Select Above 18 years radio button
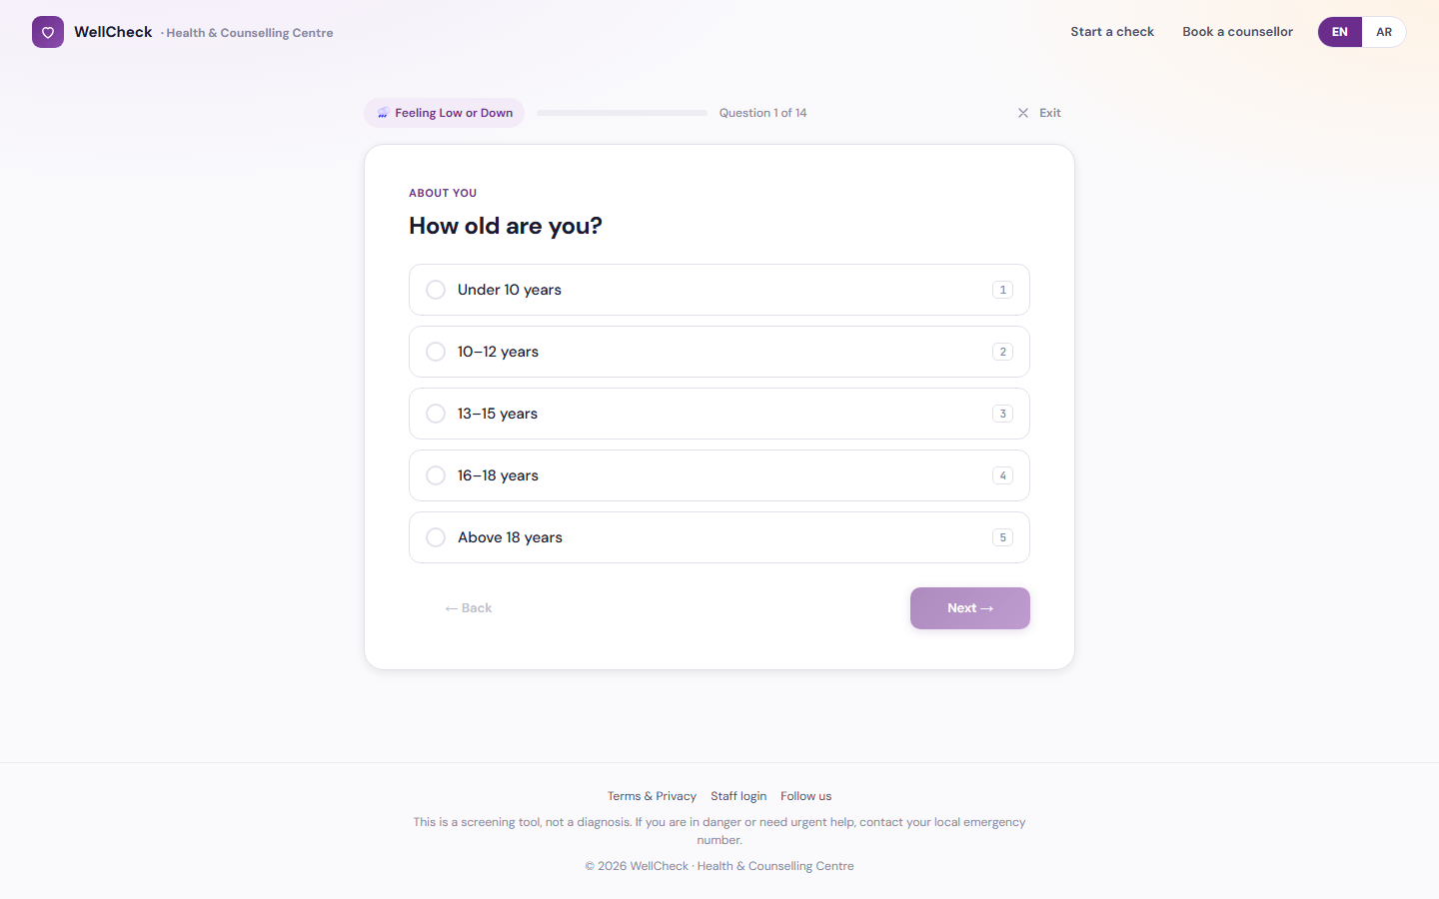 [436, 537]
